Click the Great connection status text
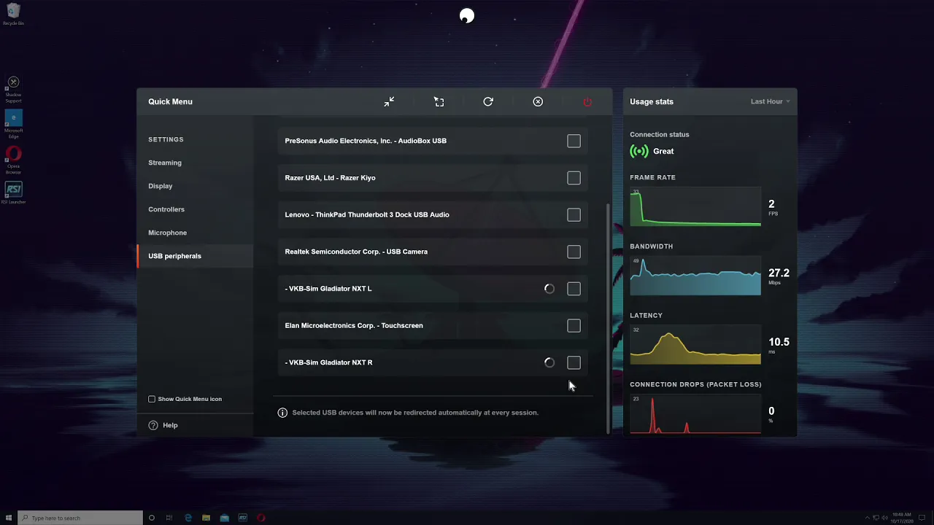The height and width of the screenshot is (525, 934). point(663,151)
